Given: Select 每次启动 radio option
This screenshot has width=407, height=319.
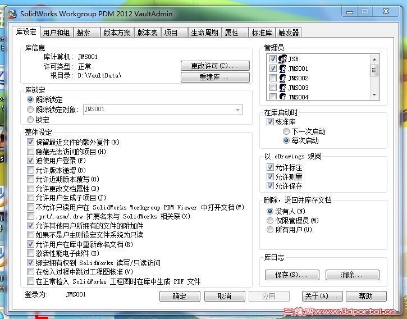Looking at the screenshot, I should [x=286, y=140].
